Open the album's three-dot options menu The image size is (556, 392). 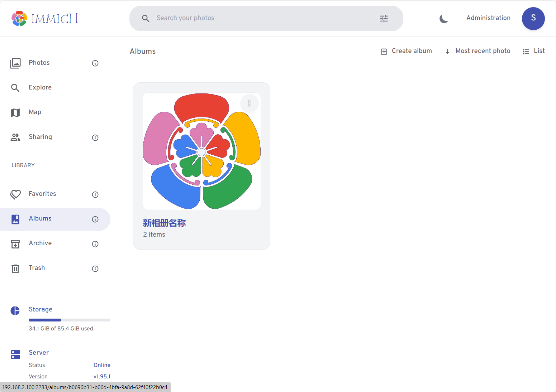(249, 103)
